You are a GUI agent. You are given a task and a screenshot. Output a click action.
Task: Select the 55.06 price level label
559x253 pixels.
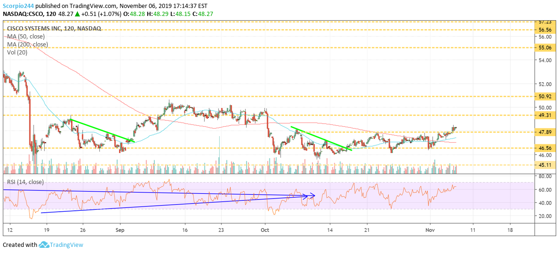pyautogui.click(x=545, y=47)
